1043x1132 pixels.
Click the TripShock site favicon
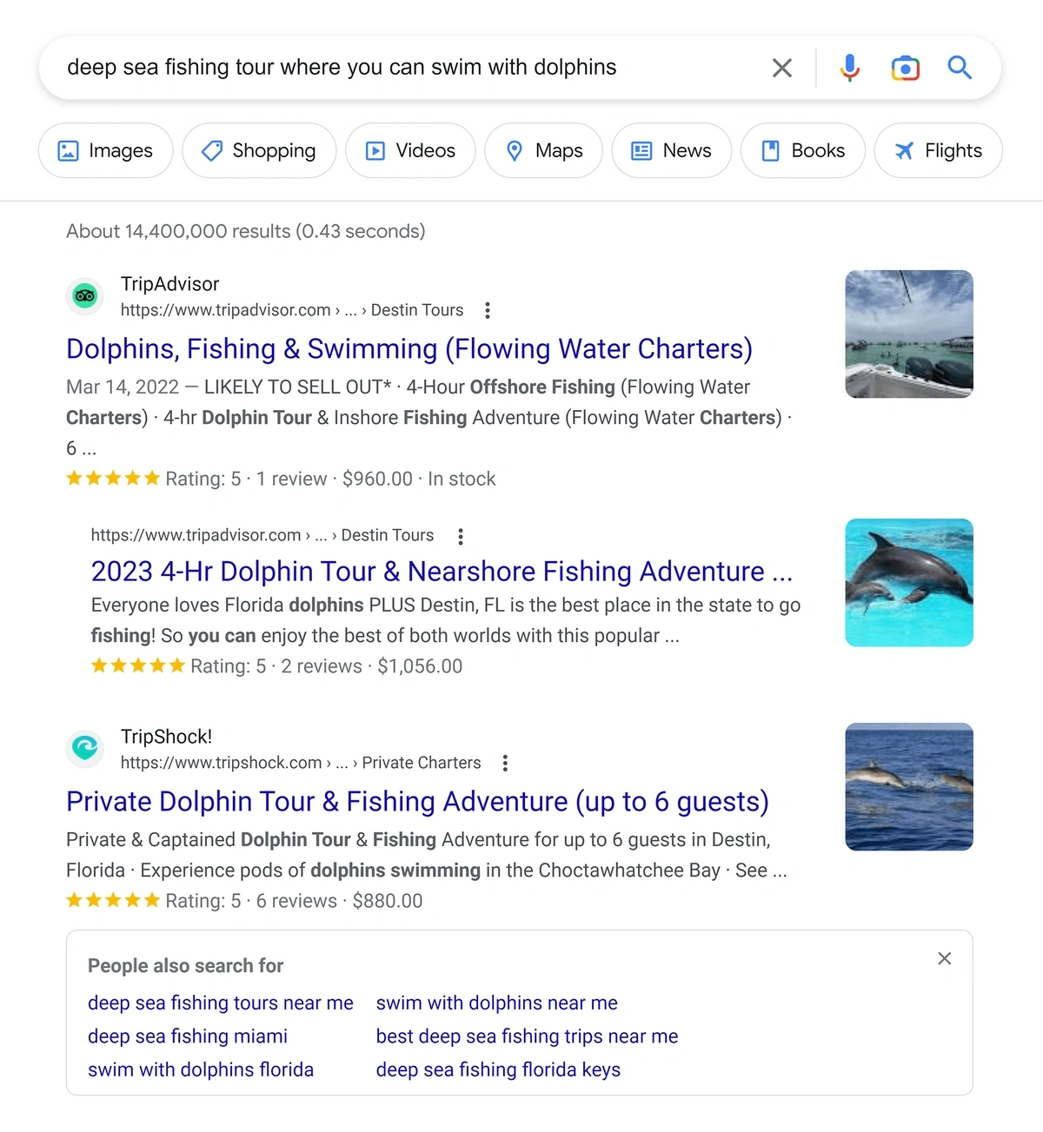point(85,748)
